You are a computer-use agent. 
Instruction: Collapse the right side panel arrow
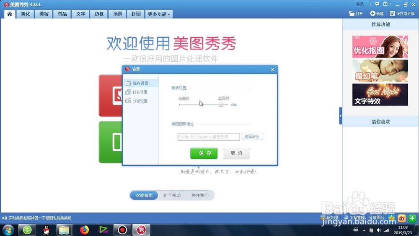[340, 116]
